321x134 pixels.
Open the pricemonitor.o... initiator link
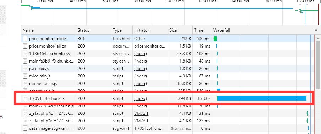pyautogui.click(x=149, y=46)
